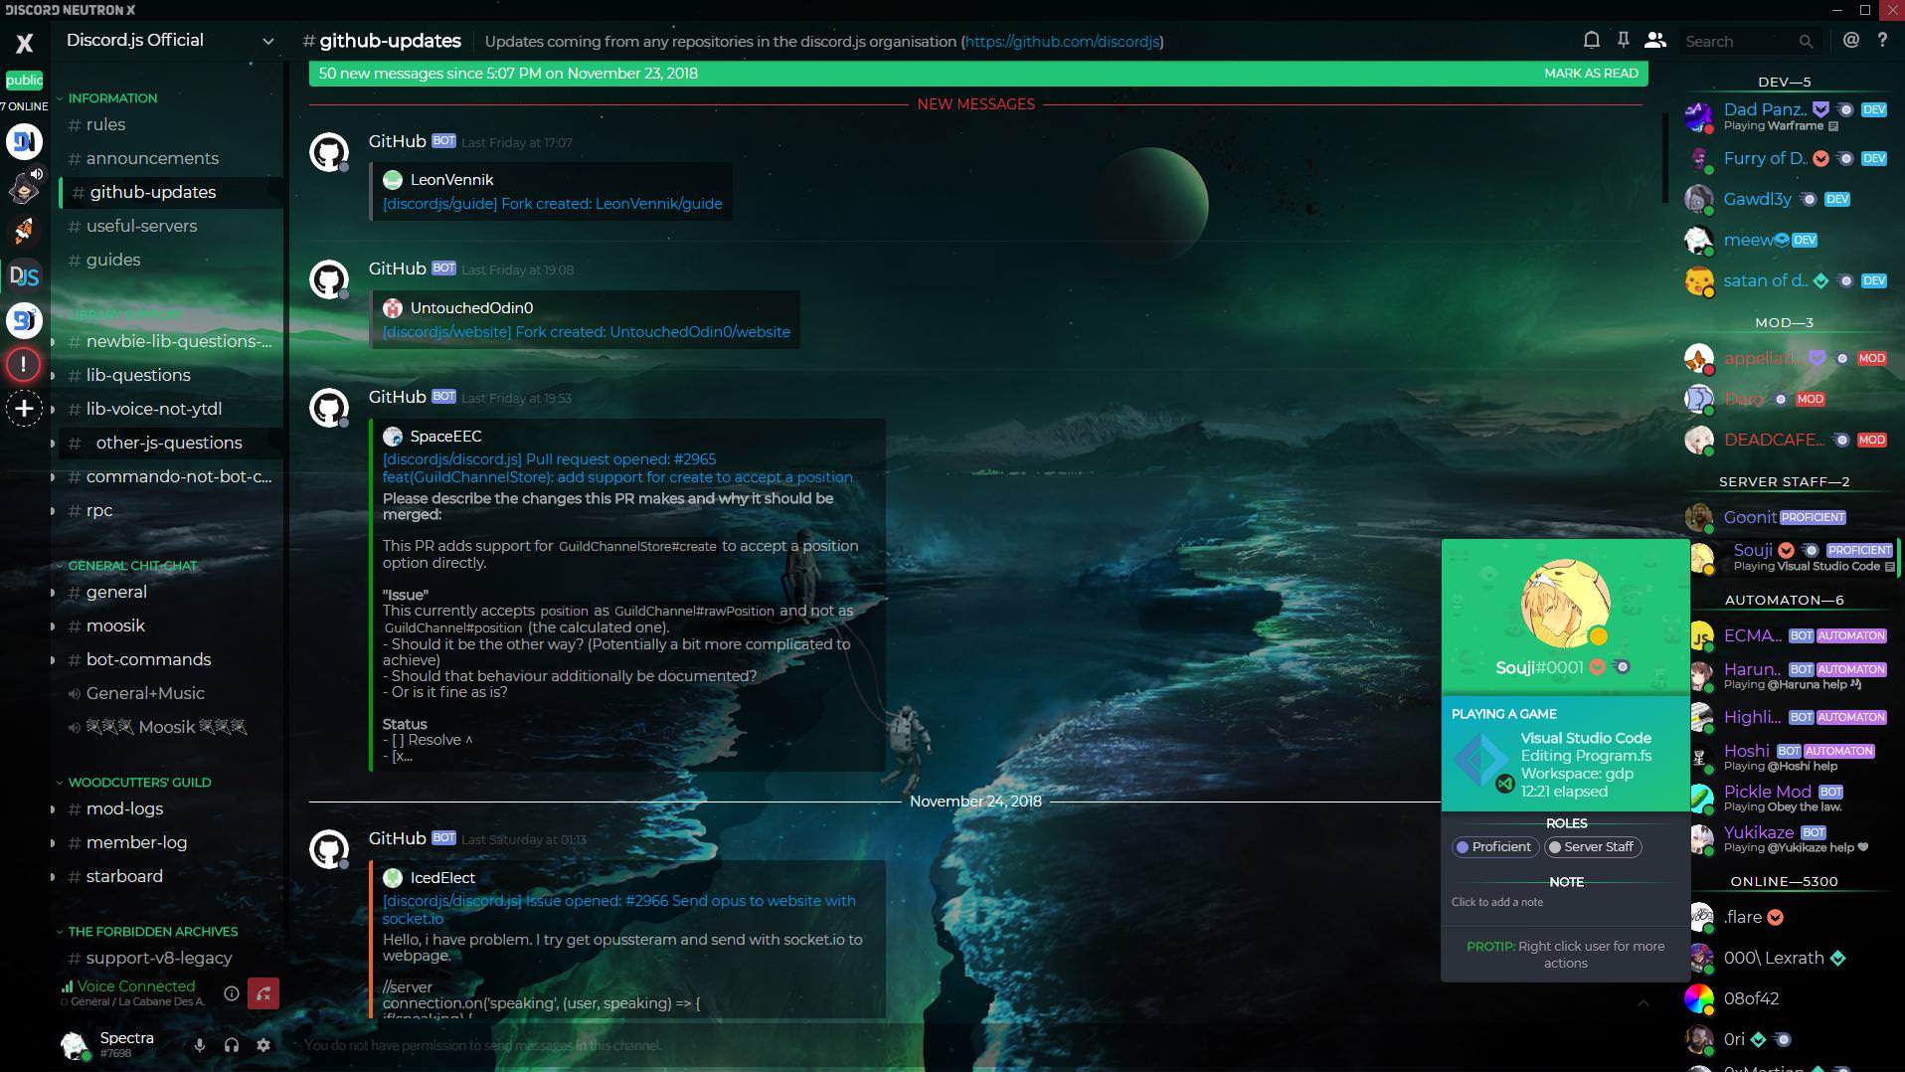Click Mark As Read
This screenshot has height=1072, width=1905.
pyautogui.click(x=1591, y=74)
